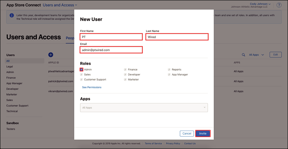The image size is (288, 149).
Task: Open the All Apps filter dropdown
Action: point(256,55)
